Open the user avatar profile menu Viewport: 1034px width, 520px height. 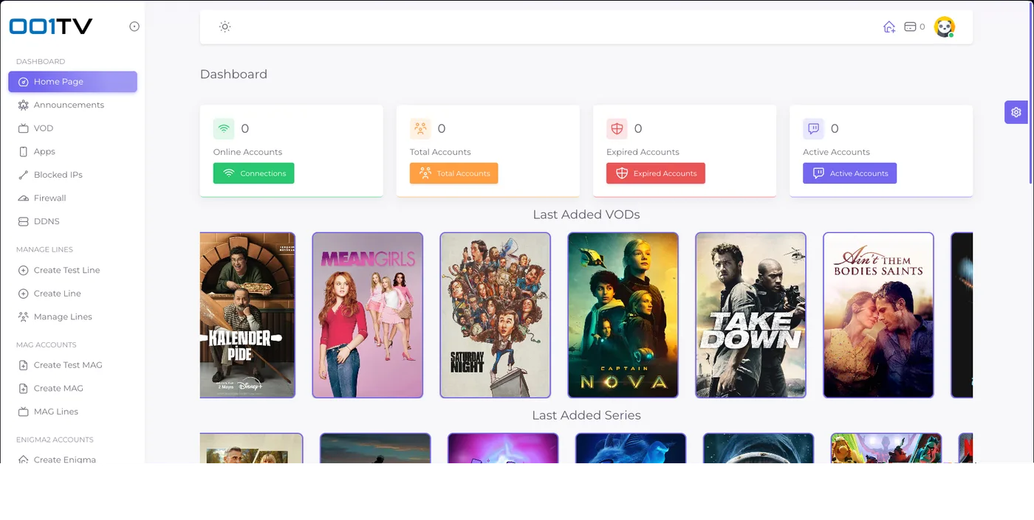pyautogui.click(x=945, y=27)
